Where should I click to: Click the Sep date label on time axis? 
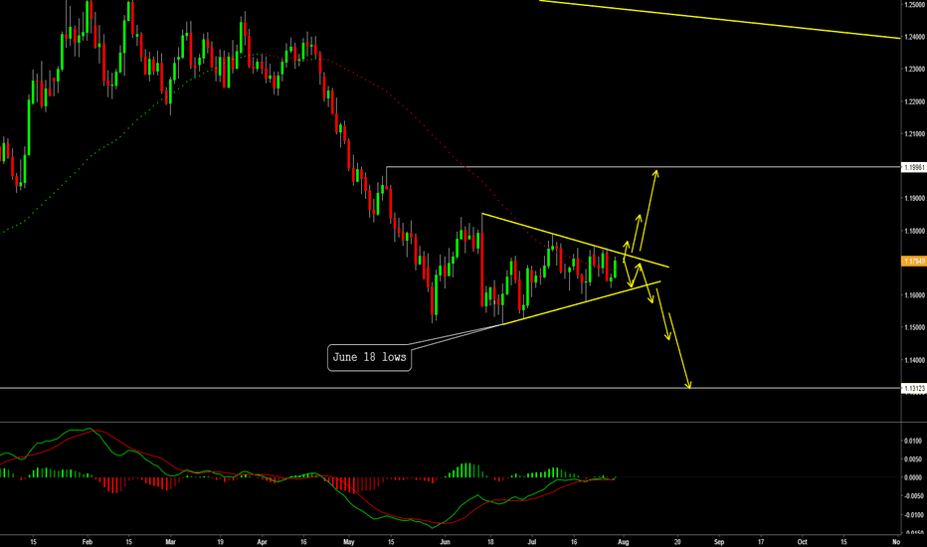[x=719, y=541]
